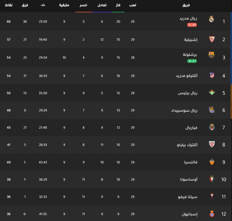Sort table by نقاط column header
The image size is (232, 221).
coord(8,5)
